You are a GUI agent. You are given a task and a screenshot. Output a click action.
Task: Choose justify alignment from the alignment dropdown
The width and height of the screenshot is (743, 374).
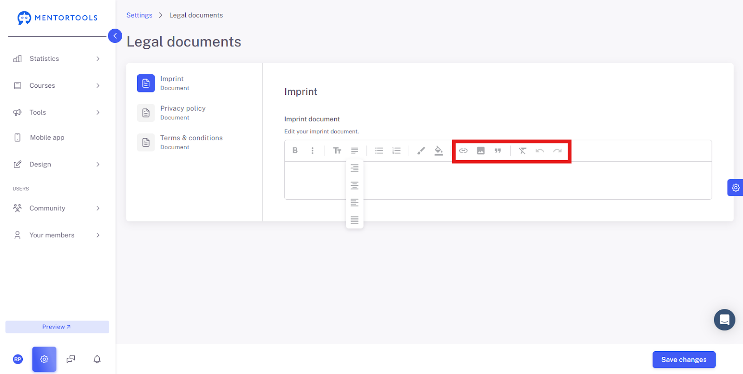354,220
